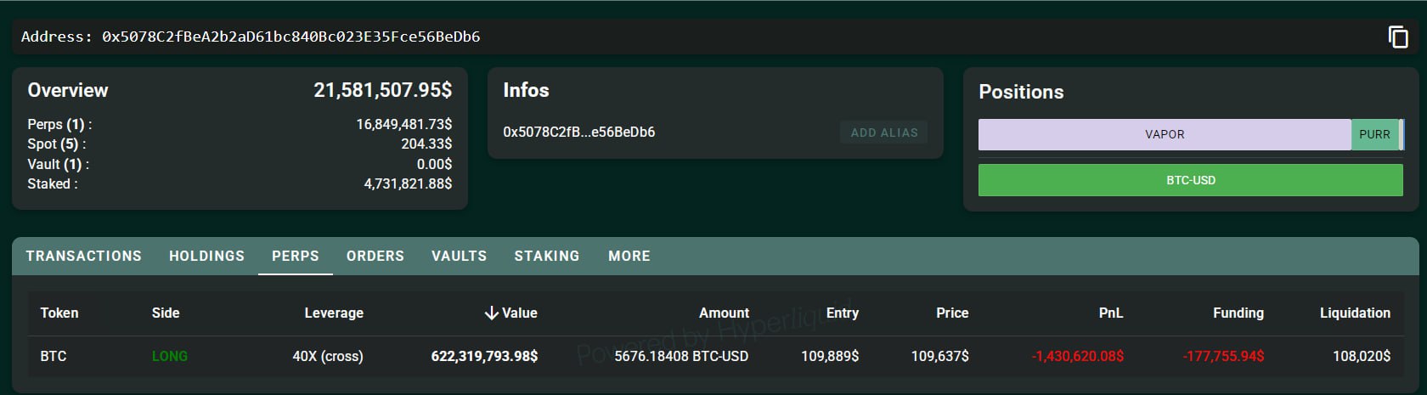1427x395 pixels.
Task: Click the full wallet address text at top
Action: point(290,37)
